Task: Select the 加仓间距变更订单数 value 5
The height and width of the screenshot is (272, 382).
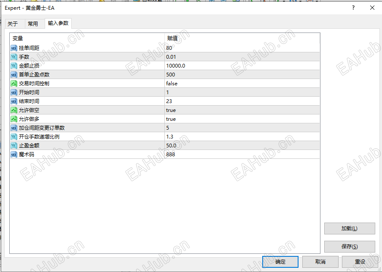Action: tap(168, 128)
